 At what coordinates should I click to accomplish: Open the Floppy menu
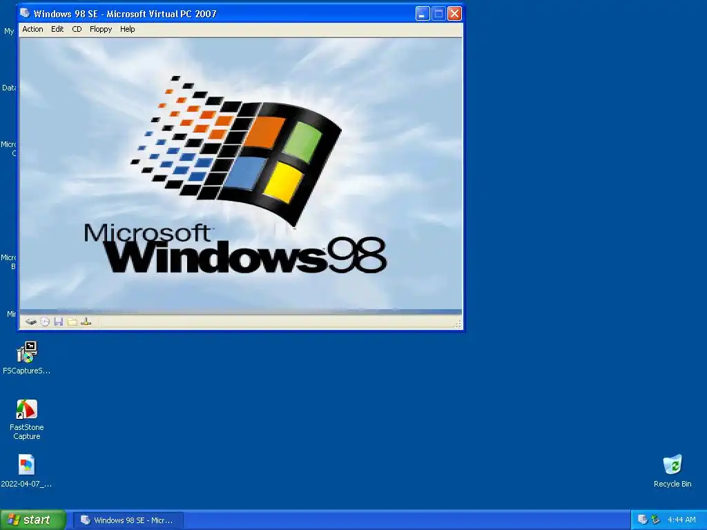101,29
